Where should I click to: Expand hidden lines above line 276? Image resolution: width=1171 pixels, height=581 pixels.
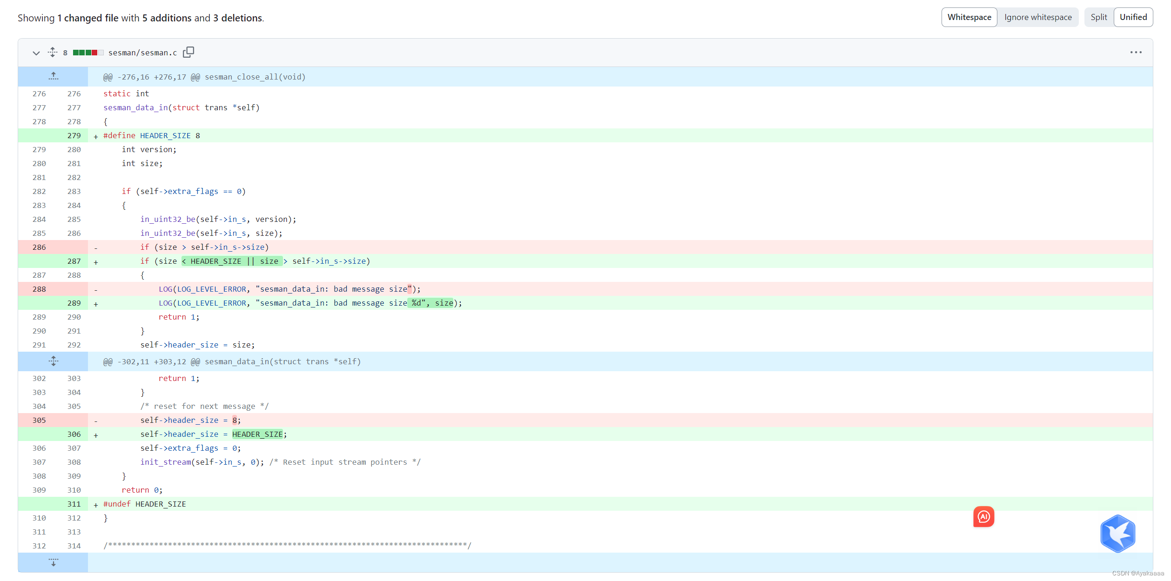point(53,76)
